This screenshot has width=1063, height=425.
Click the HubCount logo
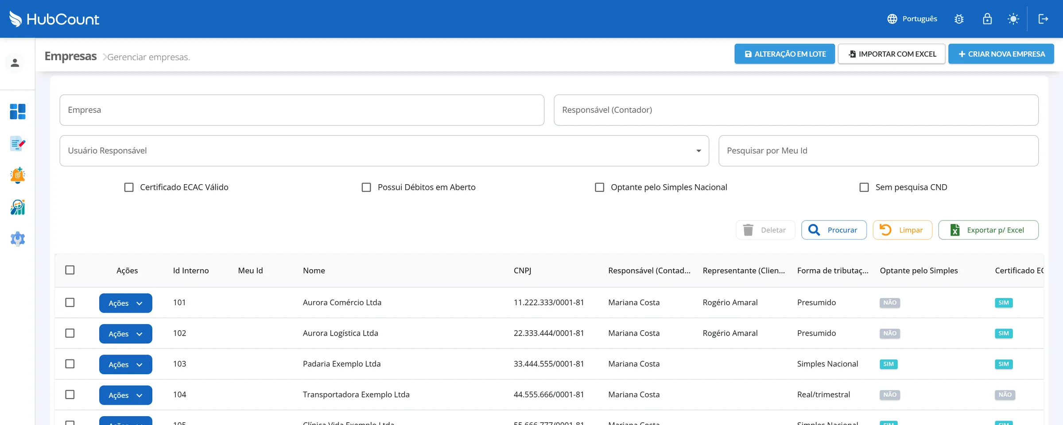pyautogui.click(x=54, y=19)
